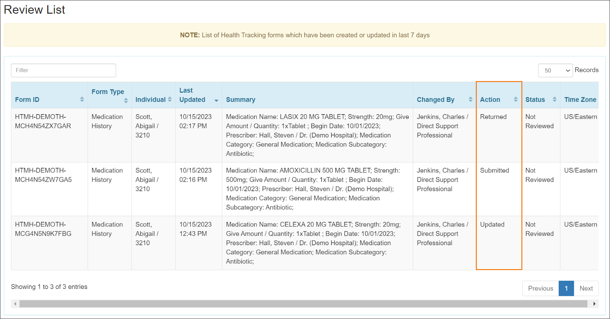Click the CELEXA 20 MG TABLET summary
610x319 pixels.
[313, 243]
